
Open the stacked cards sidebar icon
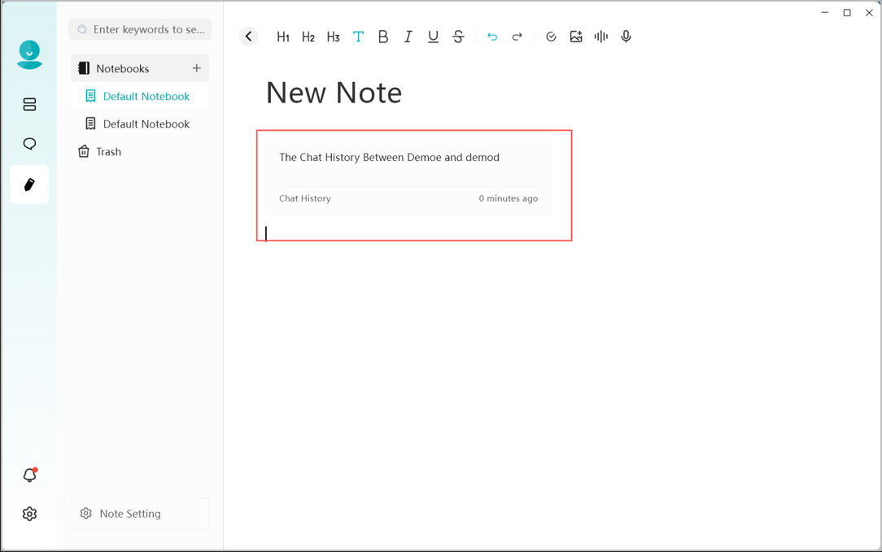[29, 105]
